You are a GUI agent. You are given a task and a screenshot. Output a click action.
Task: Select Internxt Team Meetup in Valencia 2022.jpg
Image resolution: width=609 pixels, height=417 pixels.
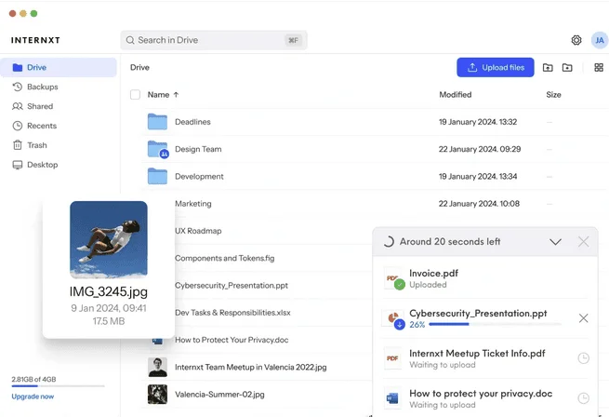pos(250,367)
